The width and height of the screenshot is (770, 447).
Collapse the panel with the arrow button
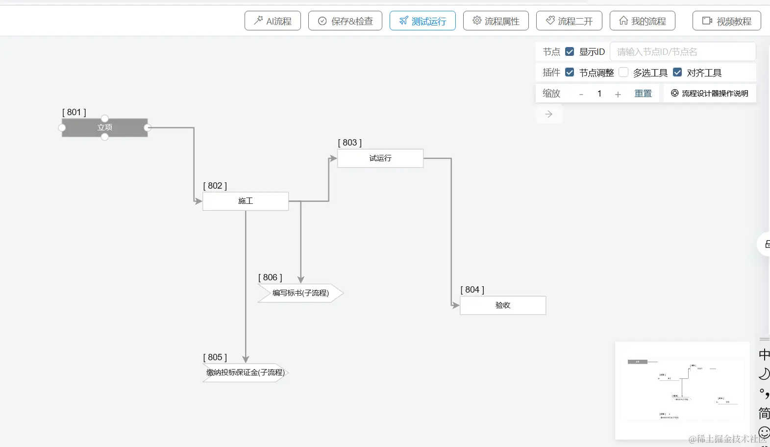(x=549, y=114)
